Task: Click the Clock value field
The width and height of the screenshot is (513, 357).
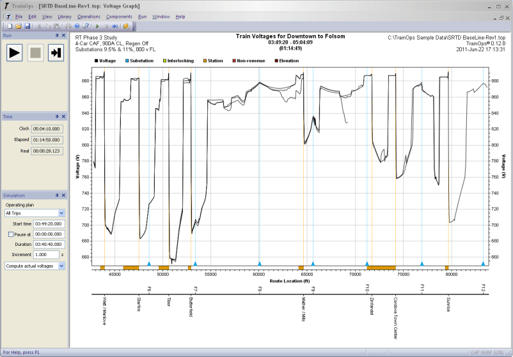Action: tap(47, 129)
